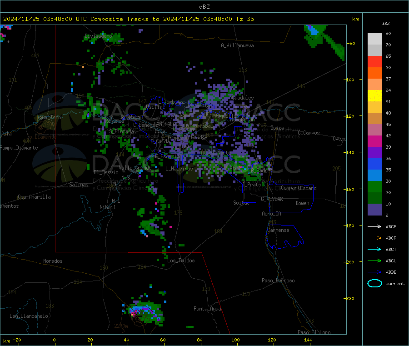Click the 'CompantEscard' map label
Screen dimensions: 409x346
[299, 188]
